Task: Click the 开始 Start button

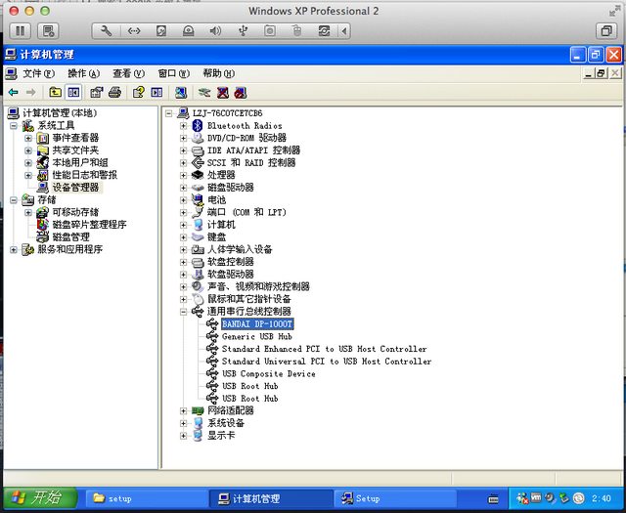Action: click(x=37, y=497)
